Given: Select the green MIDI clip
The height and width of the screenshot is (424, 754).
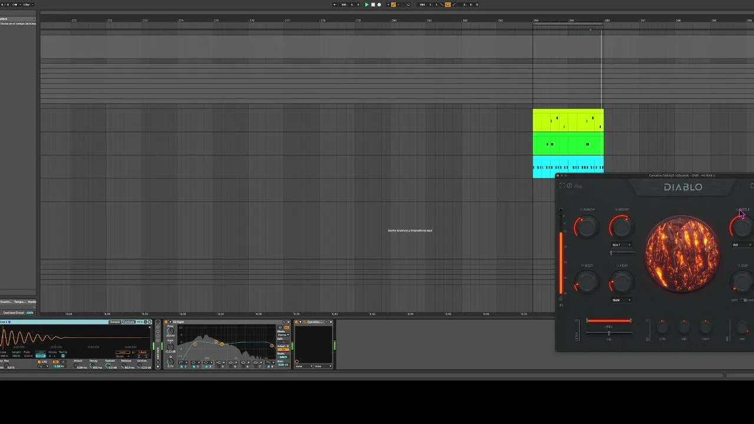Looking at the screenshot, I should point(568,144).
